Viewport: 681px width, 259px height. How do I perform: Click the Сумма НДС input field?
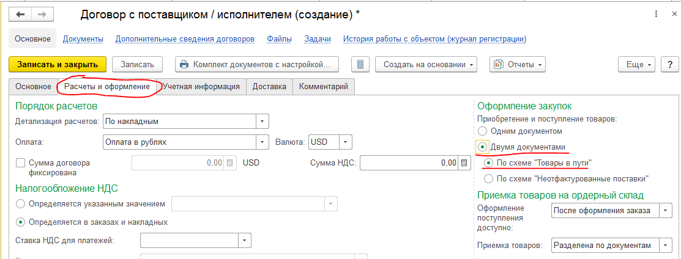pyautogui.click(x=409, y=162)
